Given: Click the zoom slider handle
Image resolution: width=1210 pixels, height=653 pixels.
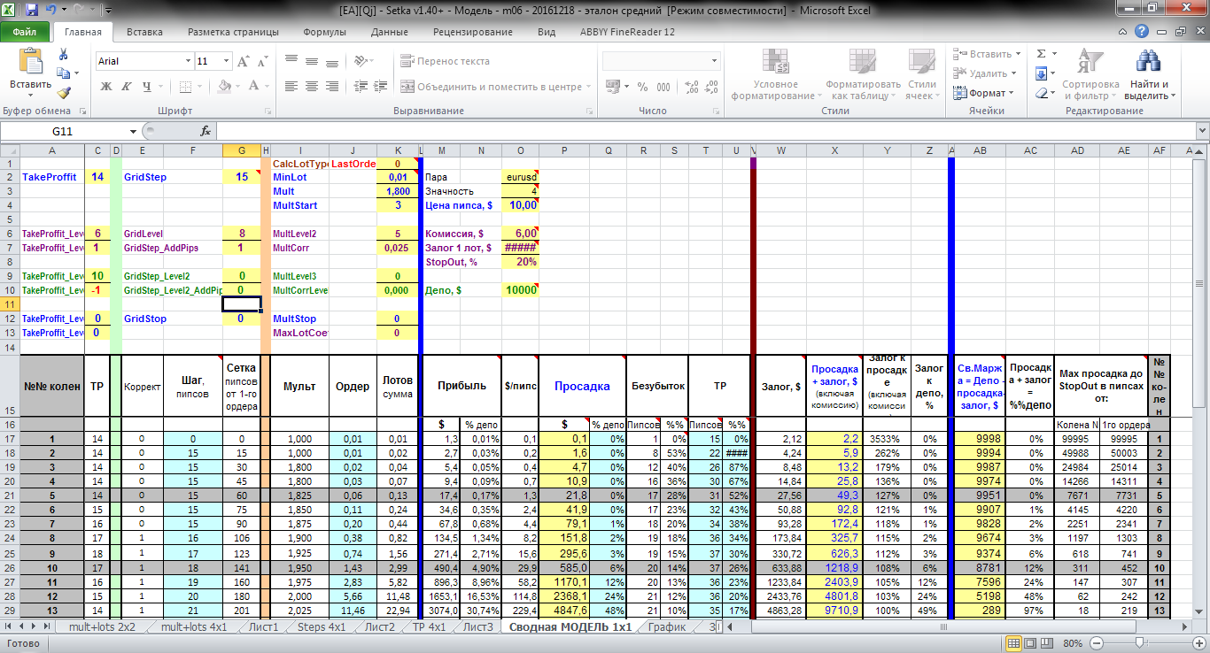Looking at the screenshot, I should tap(1137, 642).
